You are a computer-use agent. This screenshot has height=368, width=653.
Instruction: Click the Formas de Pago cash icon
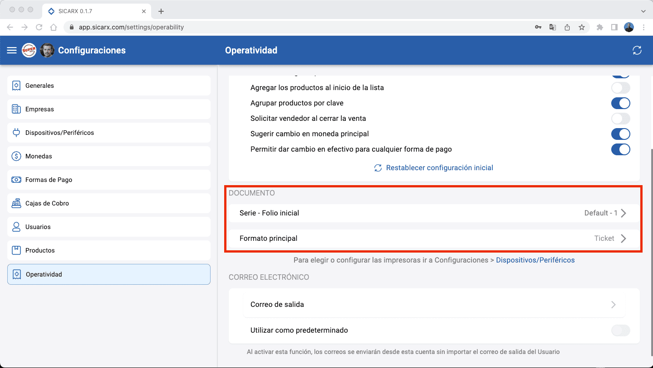point(16,180)
